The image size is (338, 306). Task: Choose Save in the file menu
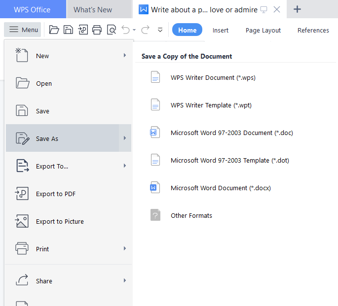pos(69,110)
